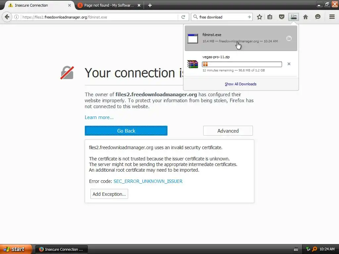Open Firefox Hello chat icon
The image size is (339, 254).
coord(317,17)
